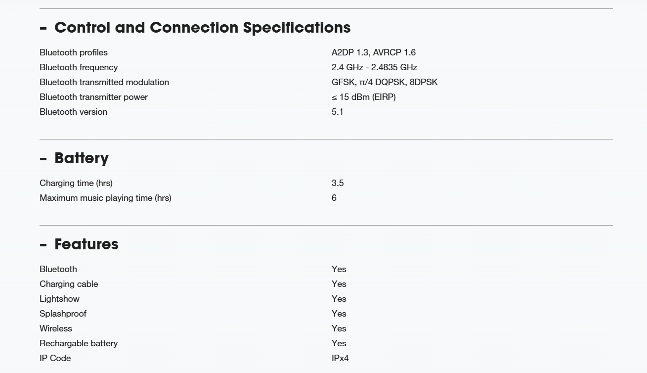Click the Charging time (hrs) label

76,183
